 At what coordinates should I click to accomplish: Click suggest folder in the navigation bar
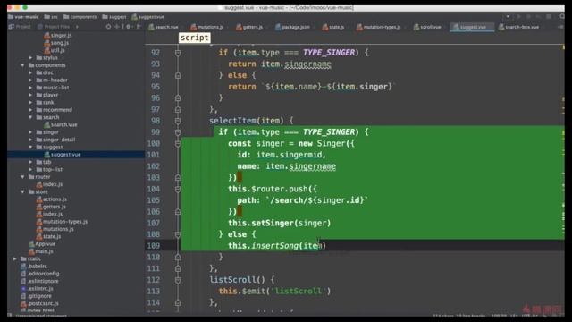tap(114, 17)
